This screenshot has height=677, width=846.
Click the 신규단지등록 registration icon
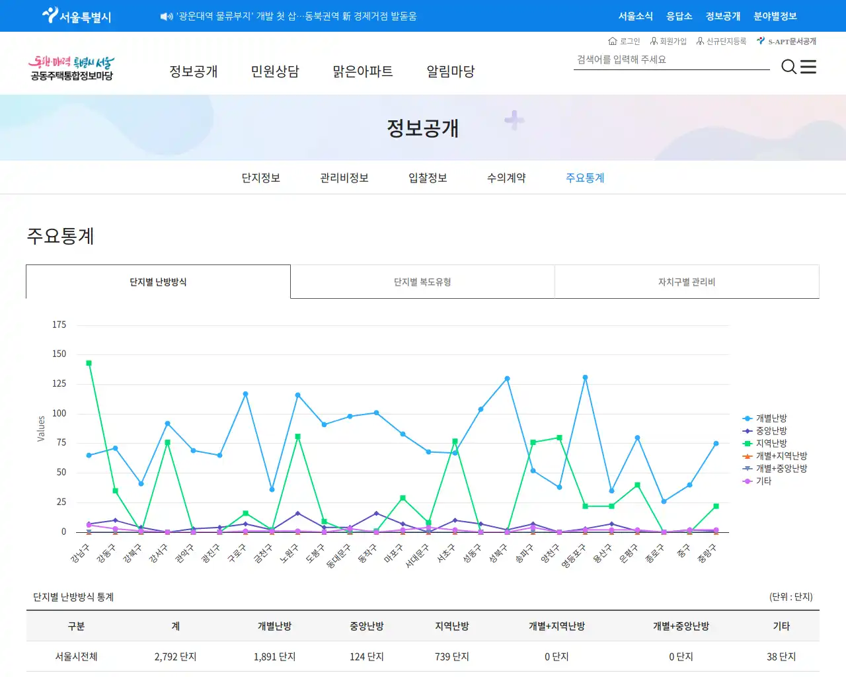tap(699, 40)
